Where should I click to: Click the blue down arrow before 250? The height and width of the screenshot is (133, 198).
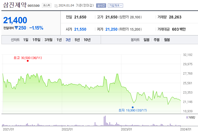click(x=16, y=28)
